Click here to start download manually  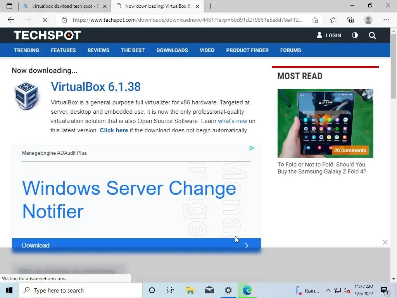pos(114,130)
